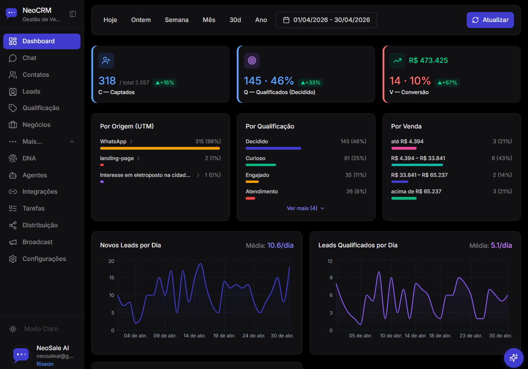The height and width of the screenshot is (369, 528).
Task: Click the Atendimento qualification row
Action: tap(306, 194)
